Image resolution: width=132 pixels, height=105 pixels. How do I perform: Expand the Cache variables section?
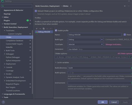56,63
